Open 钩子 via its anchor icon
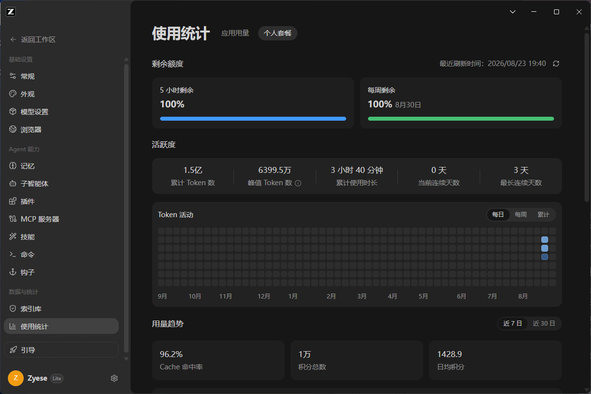This screenshot has height=394, width=591. tap(13, 272)
